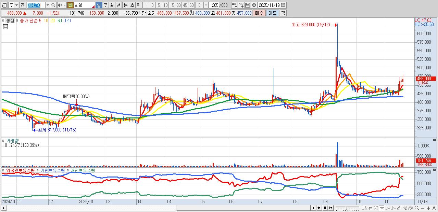Expand the stock code history dropdown
The height and width of the screenshot is (212, 438).
point(48,5)
